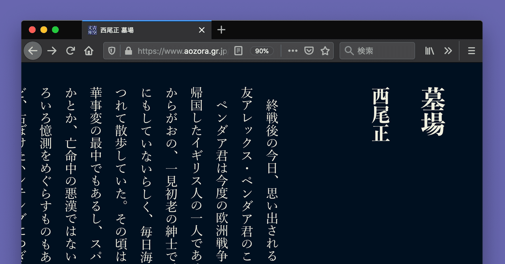
Task: Bookmark this page with the star
Action: 325,51
